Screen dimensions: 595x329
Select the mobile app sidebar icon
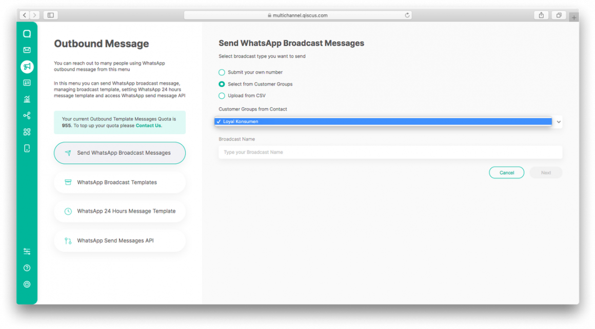pyautogui.click(x=27, y=148)
